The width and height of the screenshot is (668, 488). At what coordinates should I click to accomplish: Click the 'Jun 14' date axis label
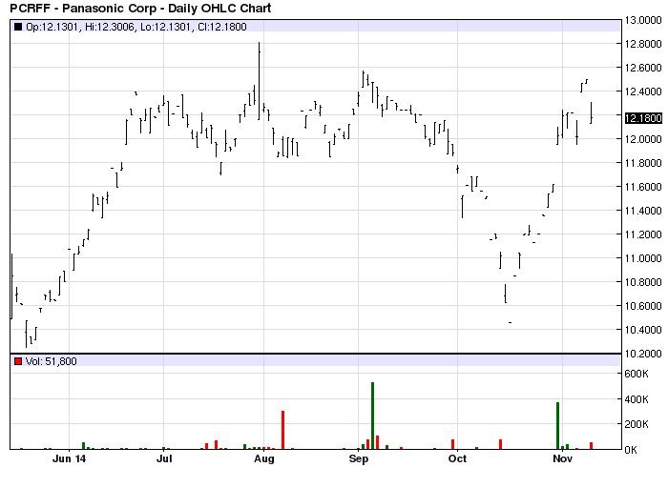point(69,458)
